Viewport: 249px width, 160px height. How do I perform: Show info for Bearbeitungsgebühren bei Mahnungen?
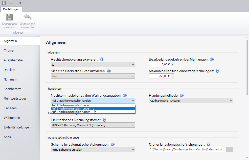212,60
